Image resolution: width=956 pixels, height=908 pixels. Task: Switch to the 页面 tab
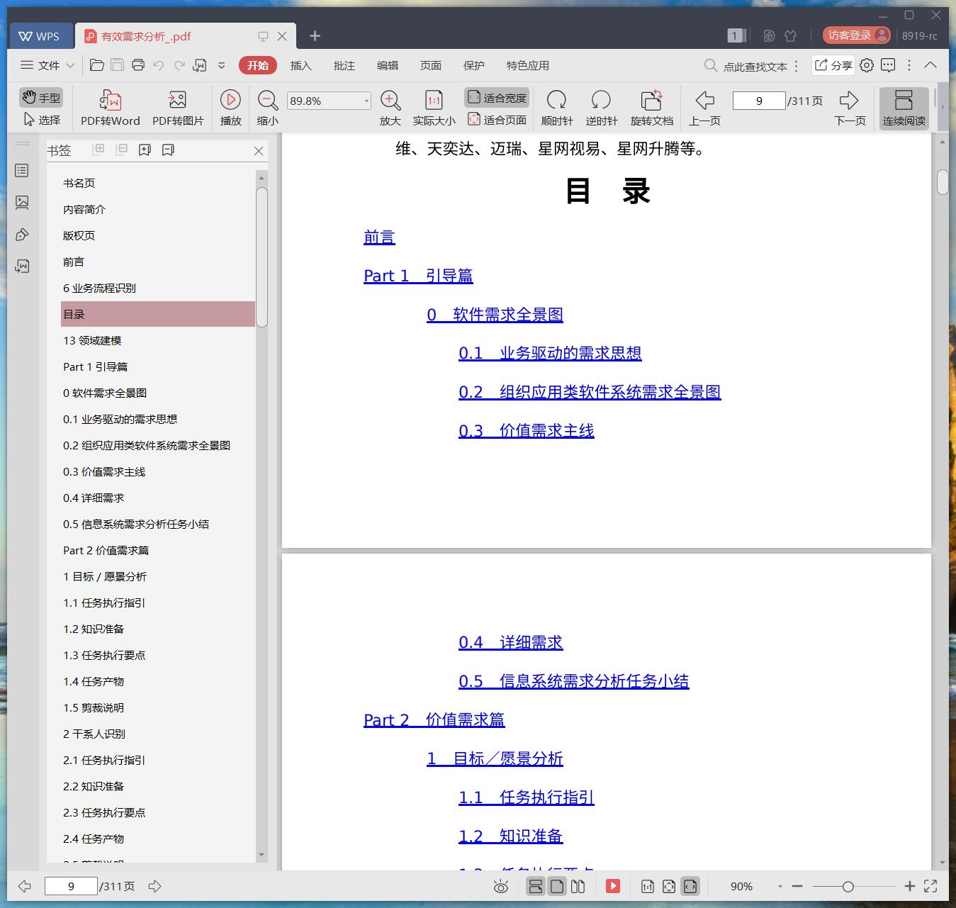pos(430,65)
